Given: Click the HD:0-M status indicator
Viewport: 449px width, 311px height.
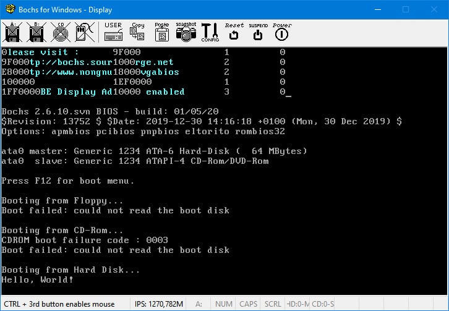Looking at the screenshot, I should [298, 304].
